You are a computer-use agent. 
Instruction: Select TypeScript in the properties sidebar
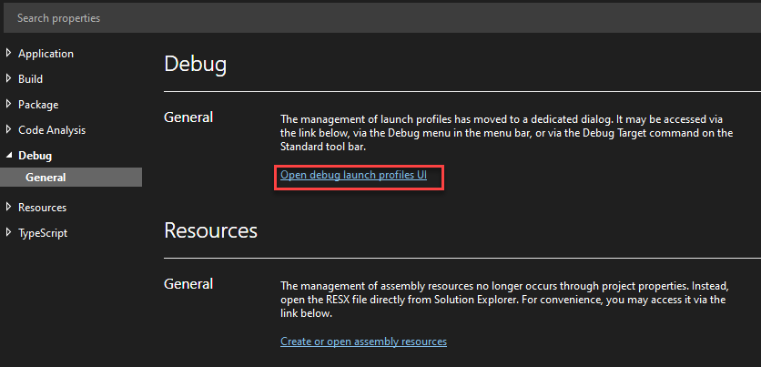43,232
